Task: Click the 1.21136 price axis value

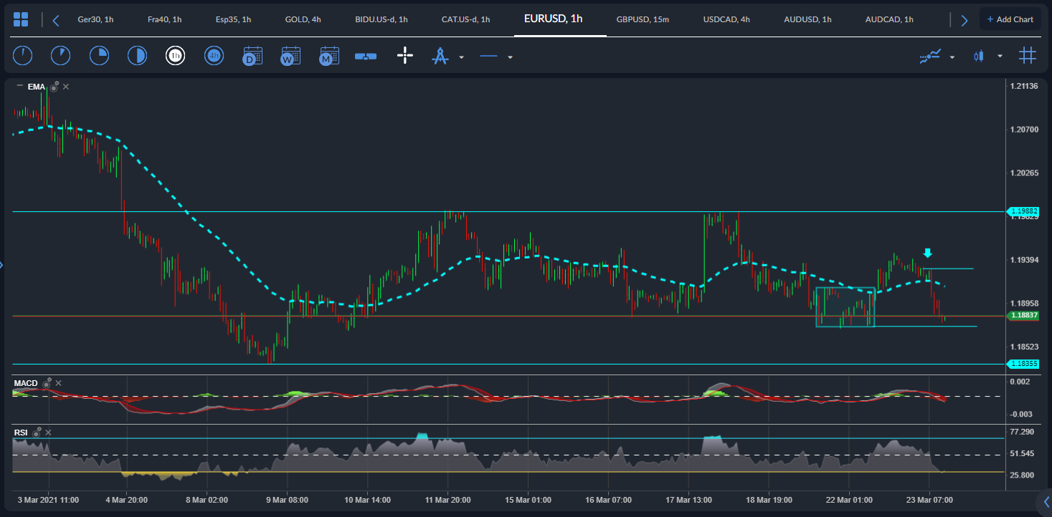Action: (1024, 86)
